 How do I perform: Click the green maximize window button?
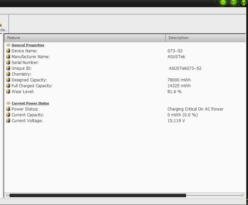coord(234,2)
